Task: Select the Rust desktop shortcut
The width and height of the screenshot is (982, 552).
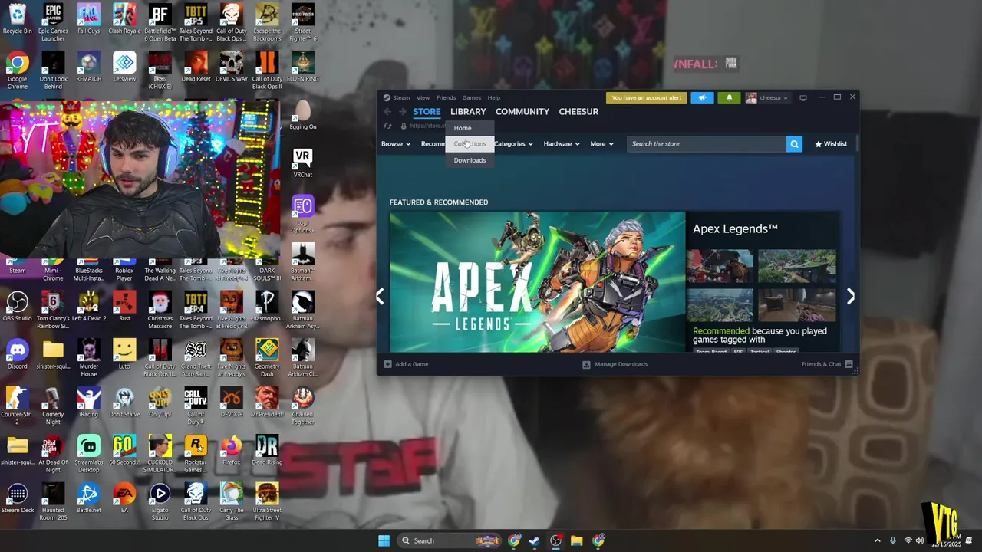Action: click(124, 307)
